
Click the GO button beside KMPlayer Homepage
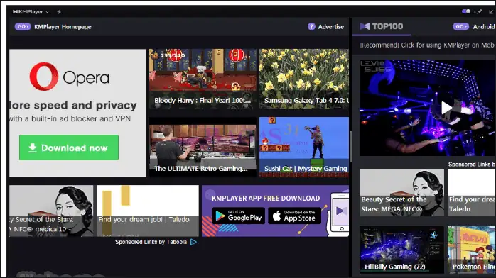click(x=23, y=26)
